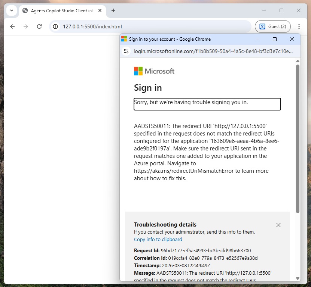Click Copy info to clipboard link
The image size is (311, 287).
(x=158, y=240)
